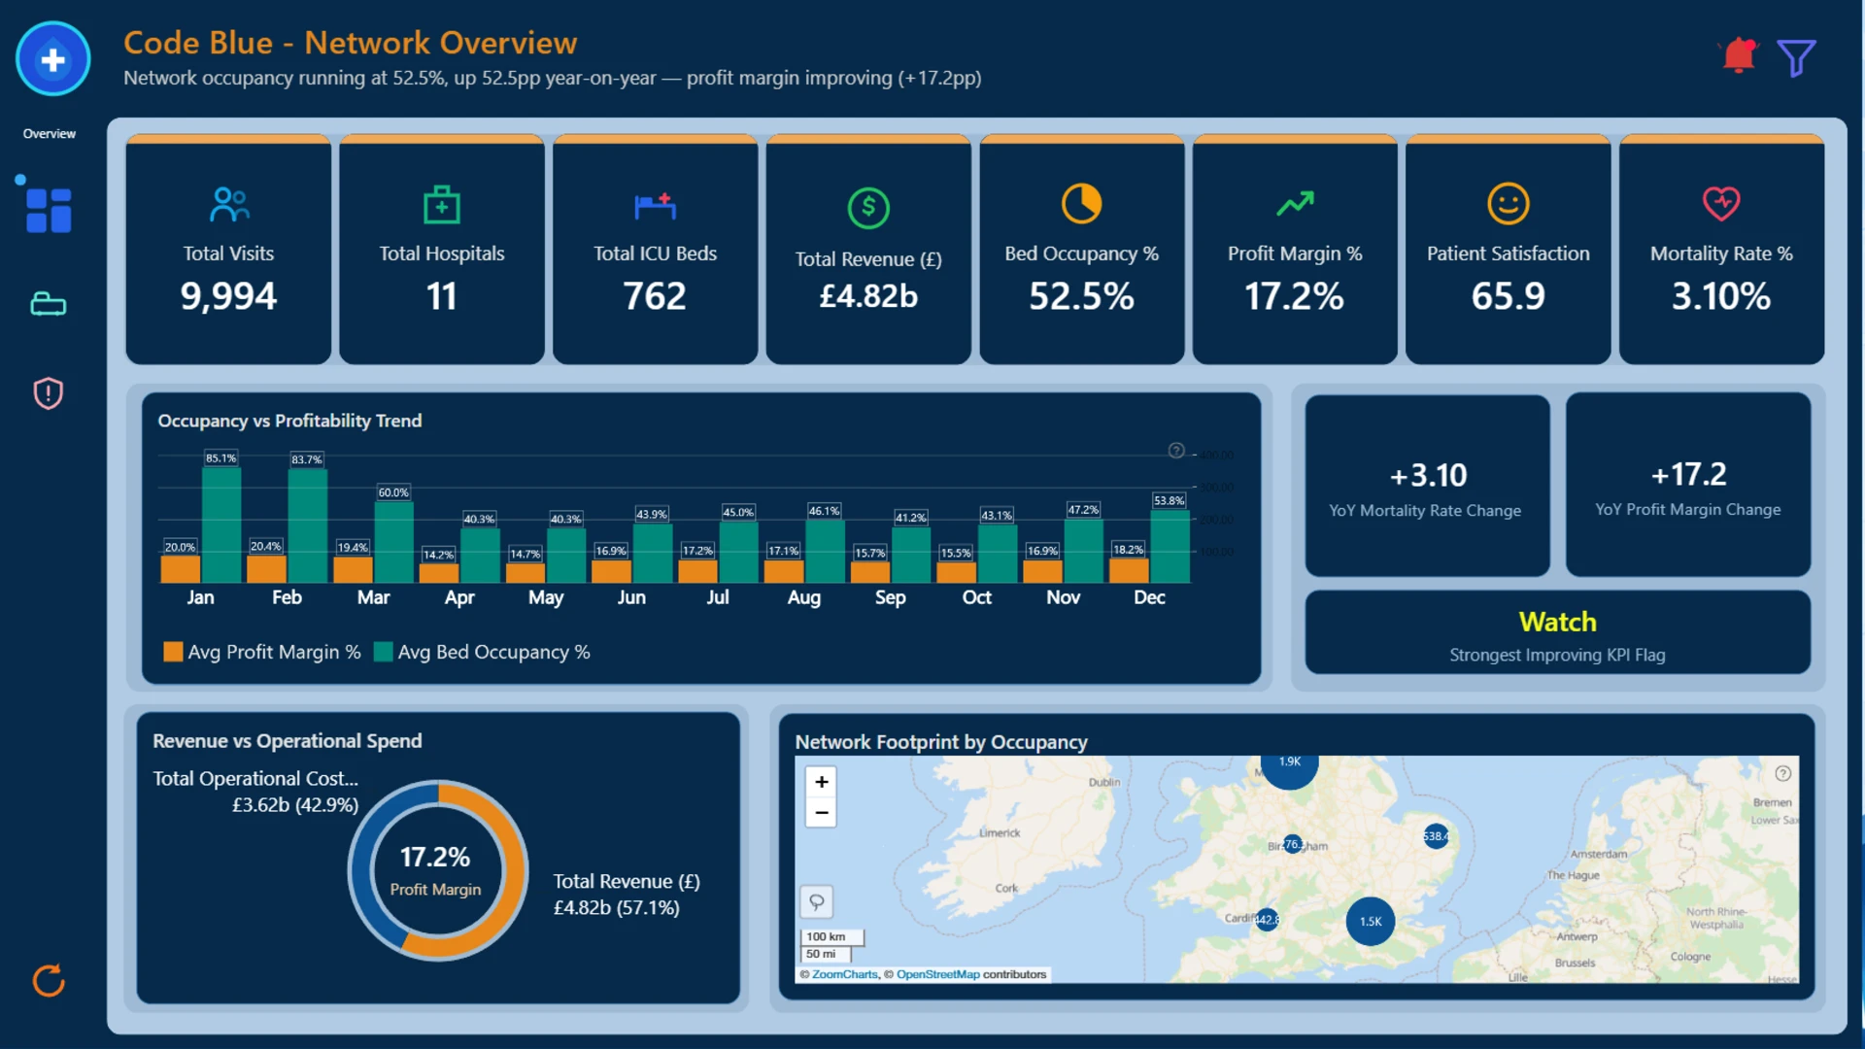Screen dimensions: 1865x1049
Task: Click the map lasso selection tool
Action: tap(817, 902)
